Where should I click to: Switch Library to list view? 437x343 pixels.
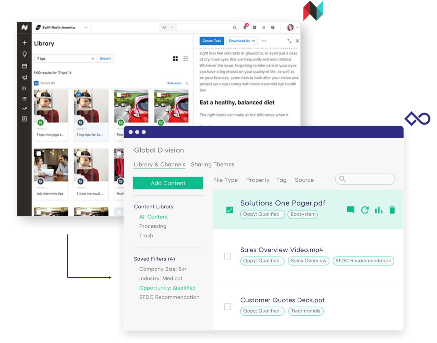186,59
